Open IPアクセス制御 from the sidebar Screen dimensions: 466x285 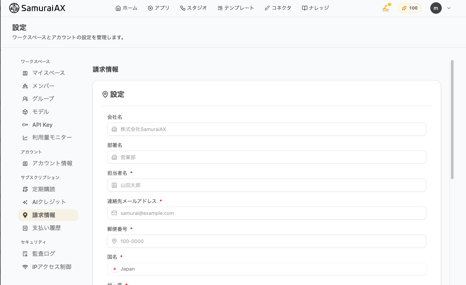48,267
